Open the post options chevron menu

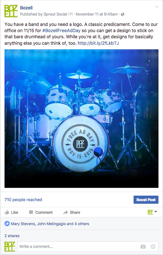click(x=157, y=7)
